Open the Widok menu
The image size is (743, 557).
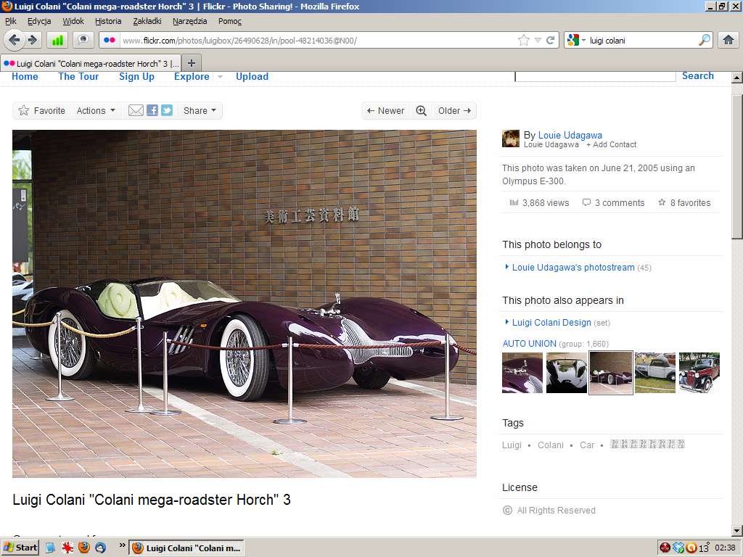pos(73,21)
